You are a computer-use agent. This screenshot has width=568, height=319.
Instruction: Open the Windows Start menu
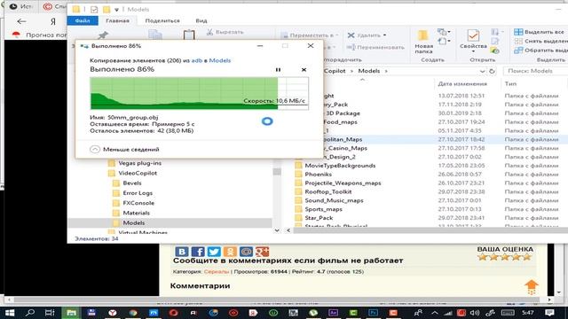(10, 313)
